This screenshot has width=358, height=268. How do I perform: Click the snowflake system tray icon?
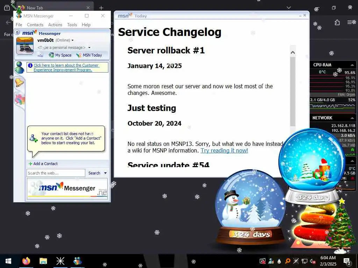tap(296, 261)
